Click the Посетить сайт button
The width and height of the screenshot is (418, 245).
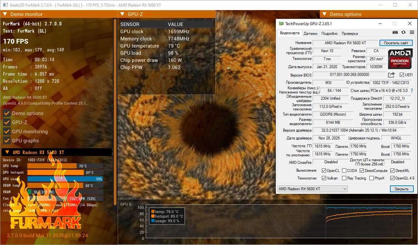[x=396, y=43]
